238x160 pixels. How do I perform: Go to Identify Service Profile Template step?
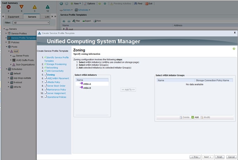coord(57,59)
